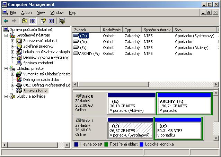
Task: Click the Computer Management title bar icon
Action: [5, 5]
